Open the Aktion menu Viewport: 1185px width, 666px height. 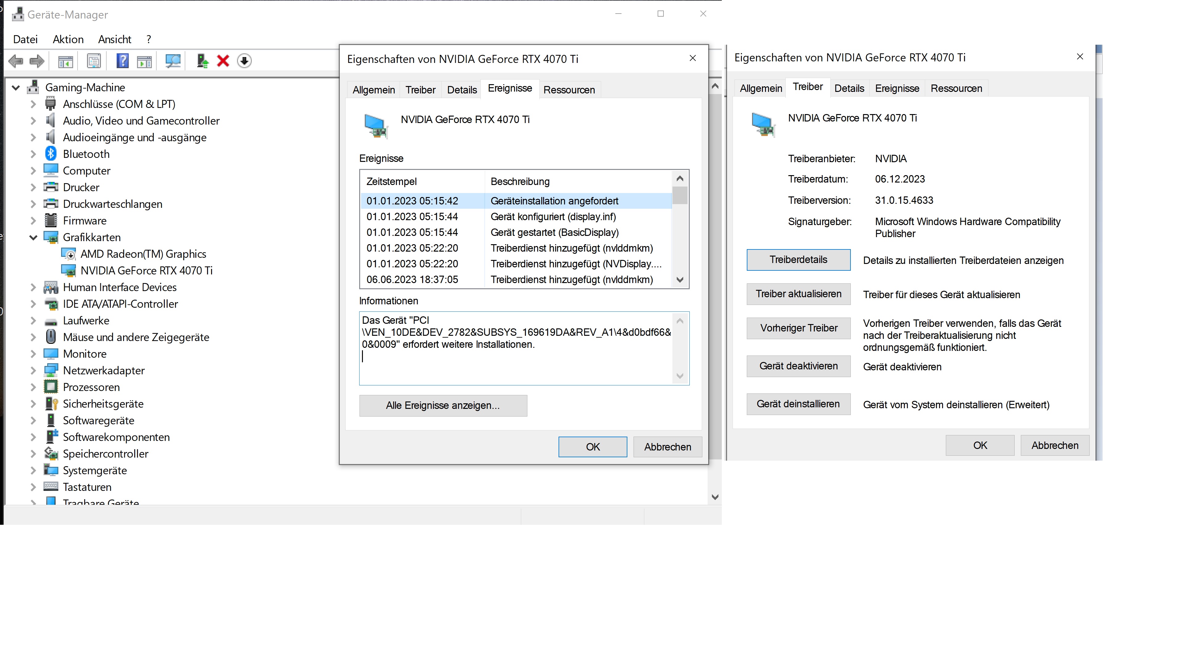click(x=68, y=39)
